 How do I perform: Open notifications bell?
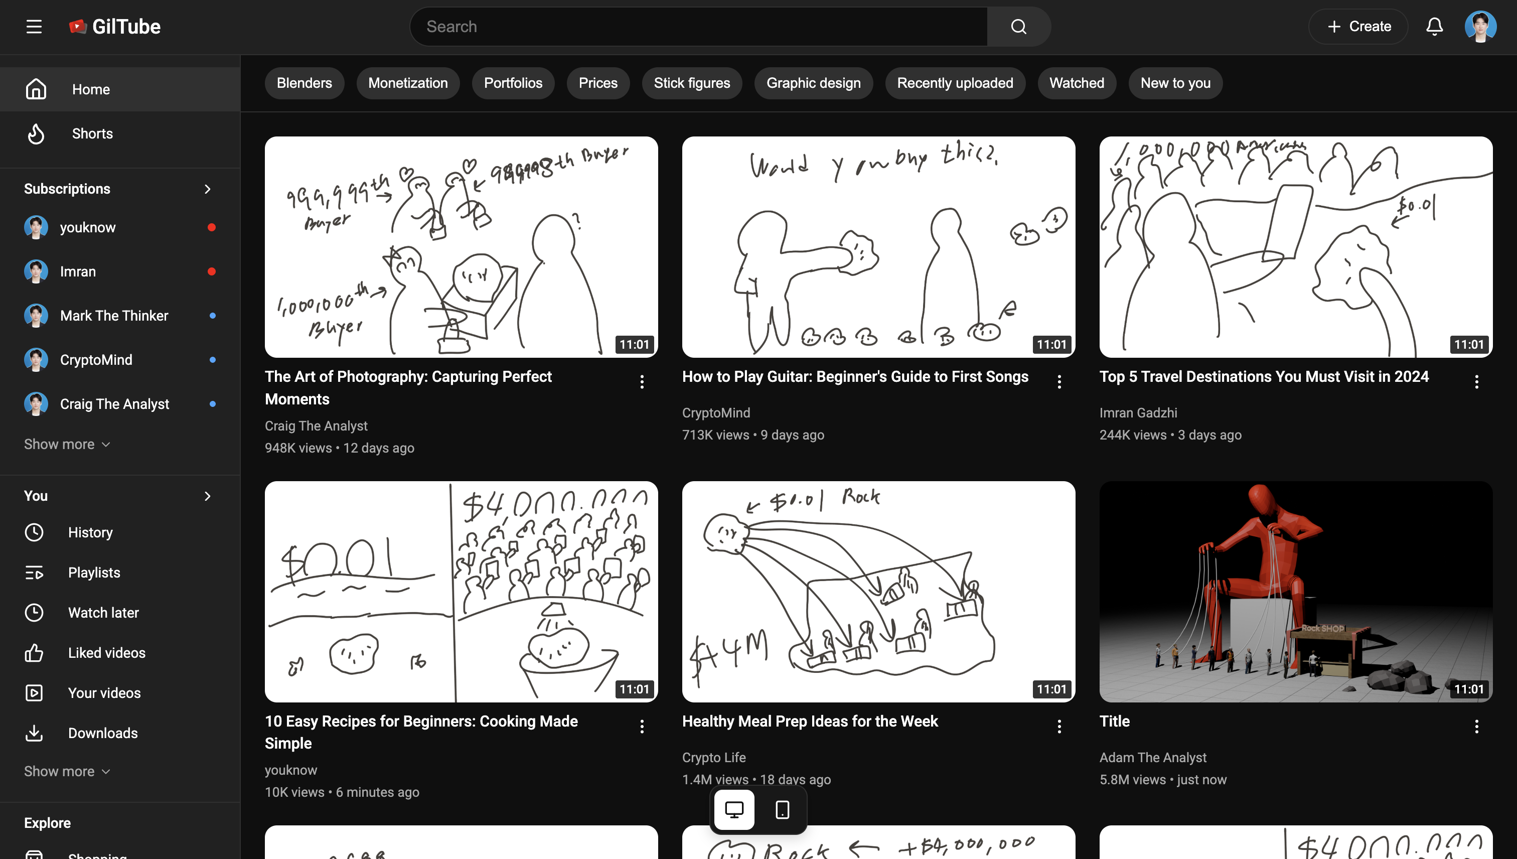(1435, 26)
